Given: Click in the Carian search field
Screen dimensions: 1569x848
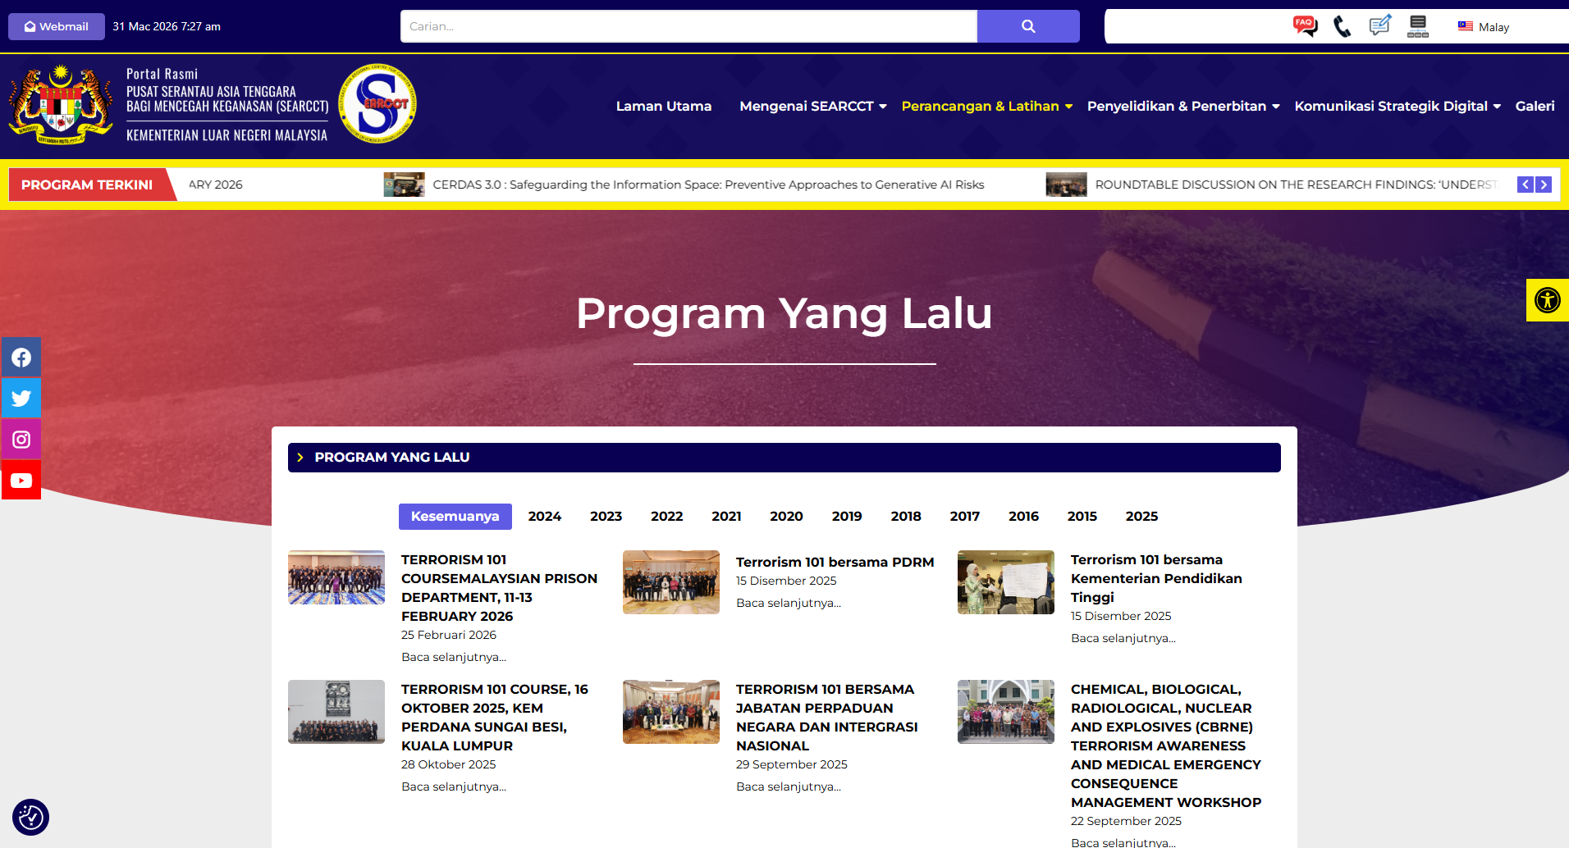Looking at the screenshot, I should point(688,26).
